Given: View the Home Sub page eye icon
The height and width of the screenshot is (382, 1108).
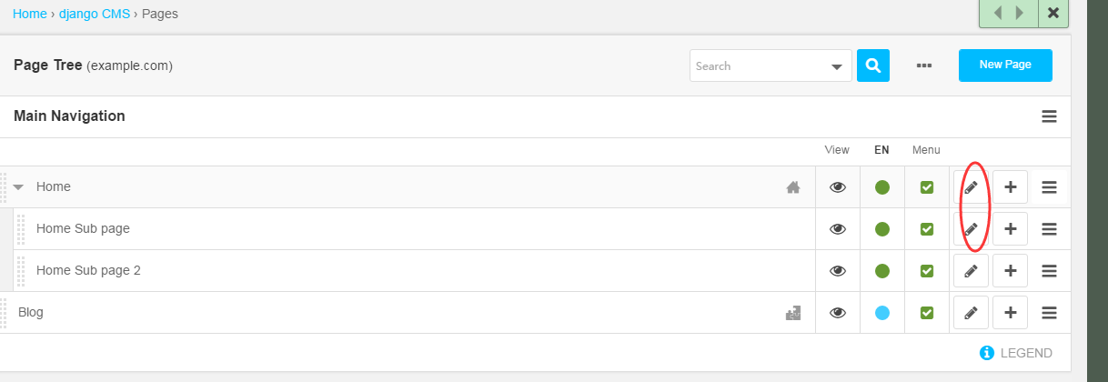Looking at the screenshot, I should coord(838,229).
